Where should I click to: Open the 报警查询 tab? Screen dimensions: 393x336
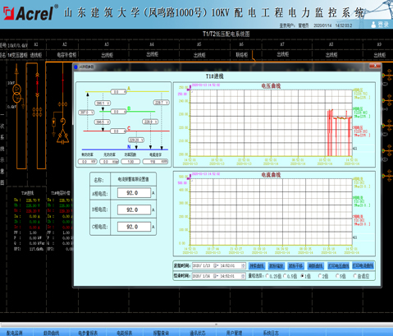pyautogui.click(x=161, y=333)
